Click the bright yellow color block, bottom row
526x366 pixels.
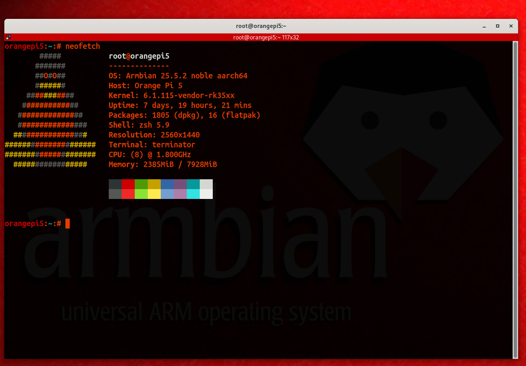154,194
